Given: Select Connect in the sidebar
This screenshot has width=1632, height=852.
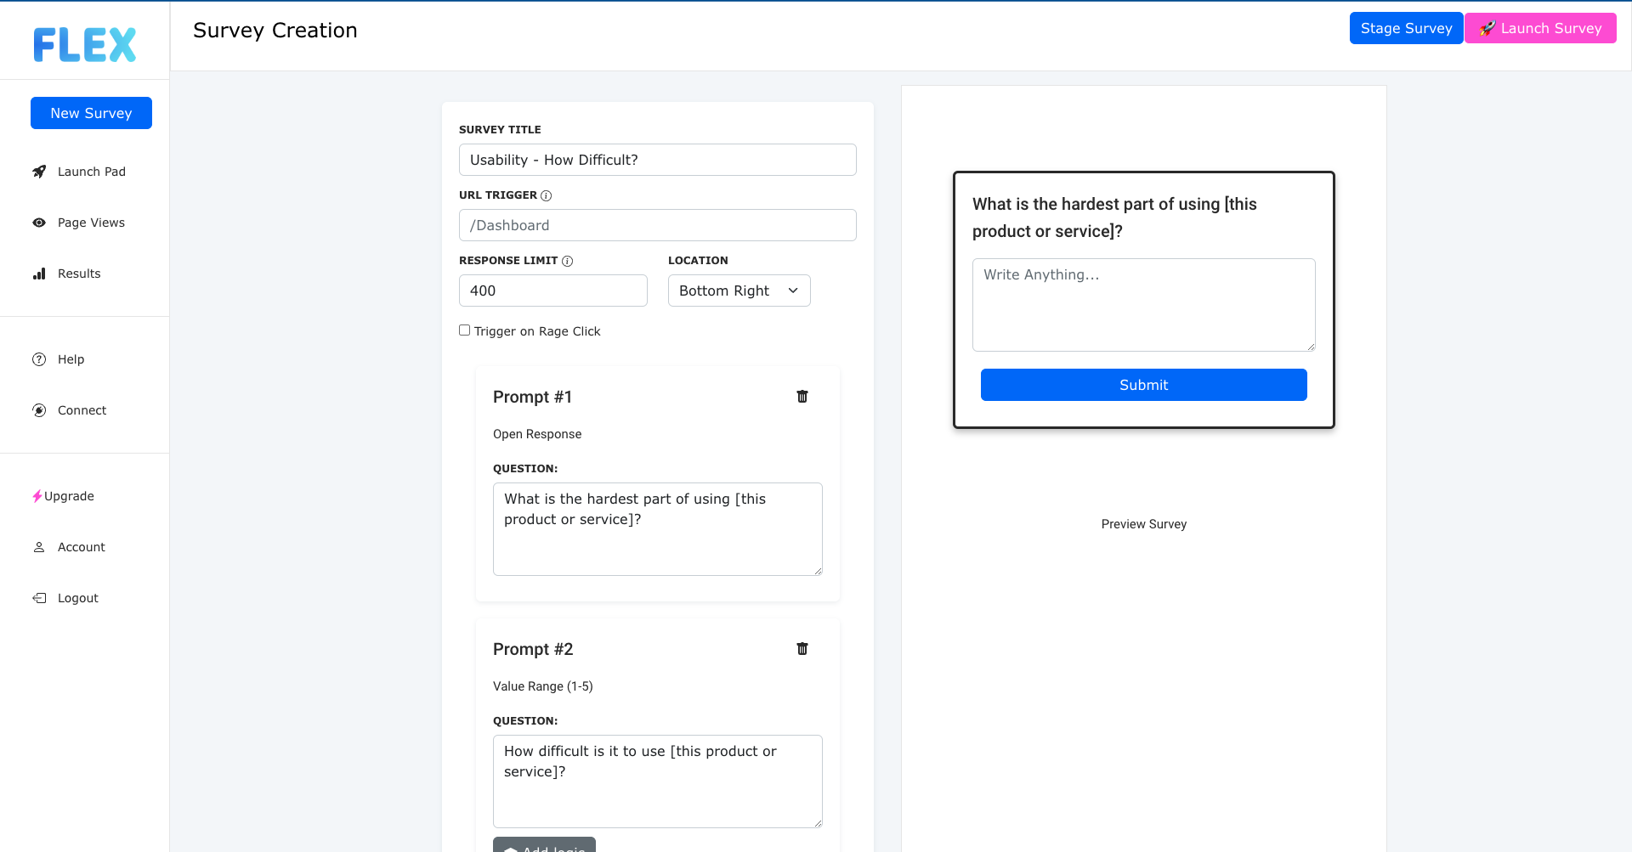Looking at the screenshot, I should coord(82,410).
